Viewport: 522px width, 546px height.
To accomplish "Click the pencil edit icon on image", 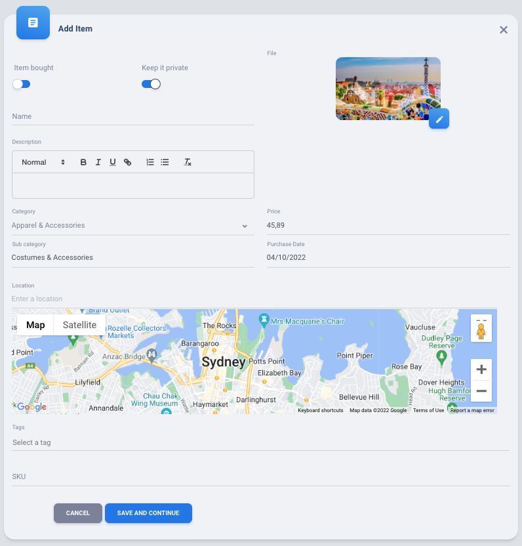I will pos(439,119).
